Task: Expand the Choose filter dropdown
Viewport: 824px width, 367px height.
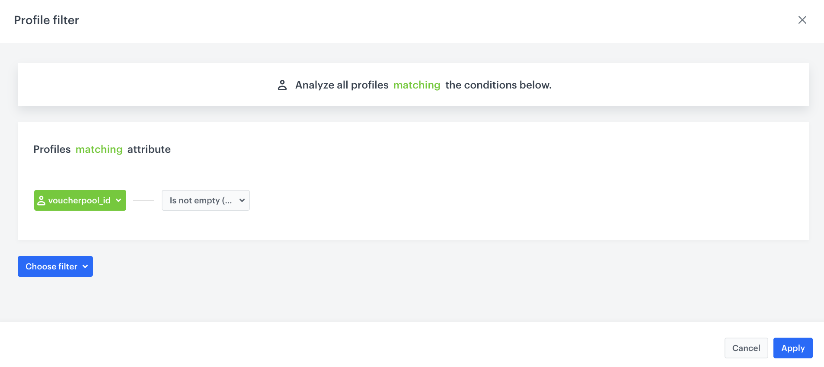Action: coord(55,266)
